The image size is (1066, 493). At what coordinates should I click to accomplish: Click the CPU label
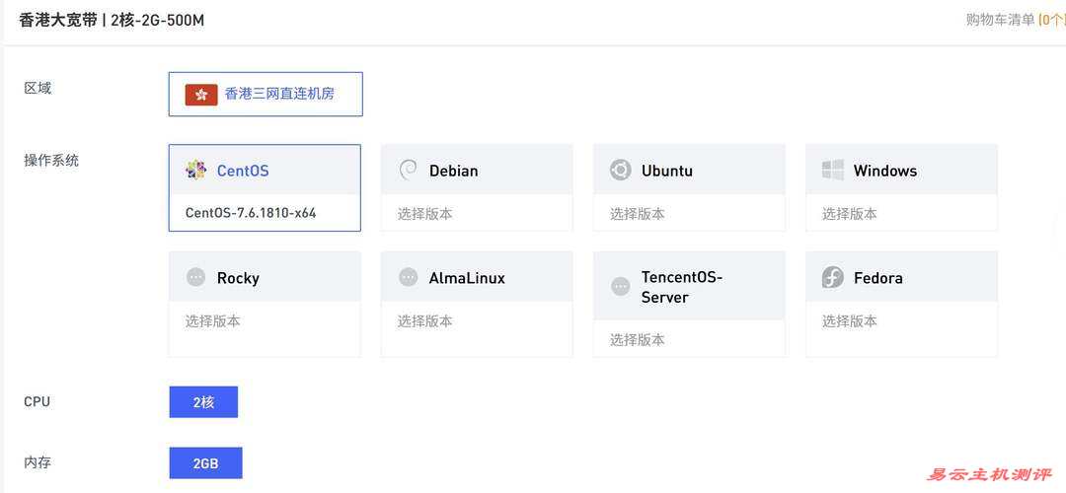point(37,401)
